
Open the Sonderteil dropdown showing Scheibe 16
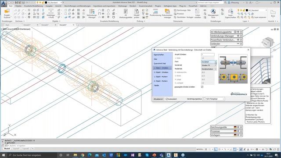click(209, 65)
